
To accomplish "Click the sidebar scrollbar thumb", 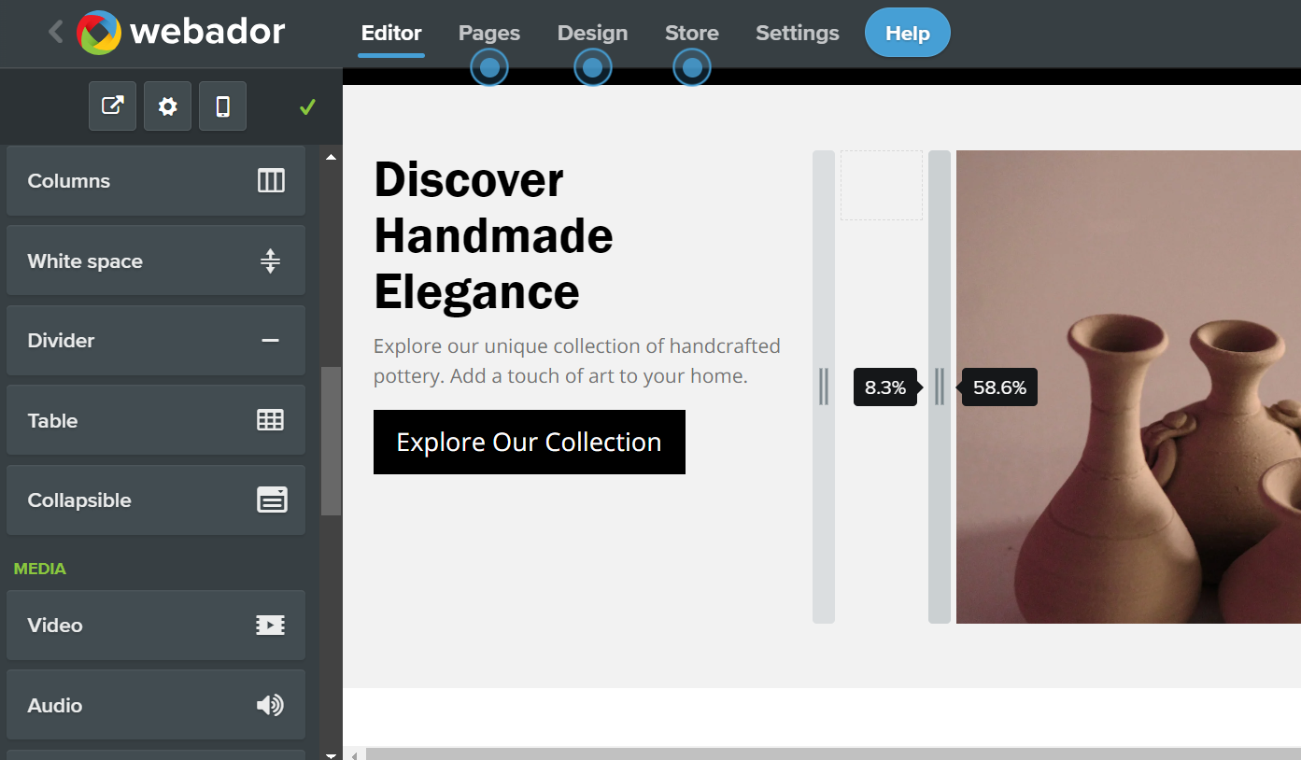I will coord(331,441).
